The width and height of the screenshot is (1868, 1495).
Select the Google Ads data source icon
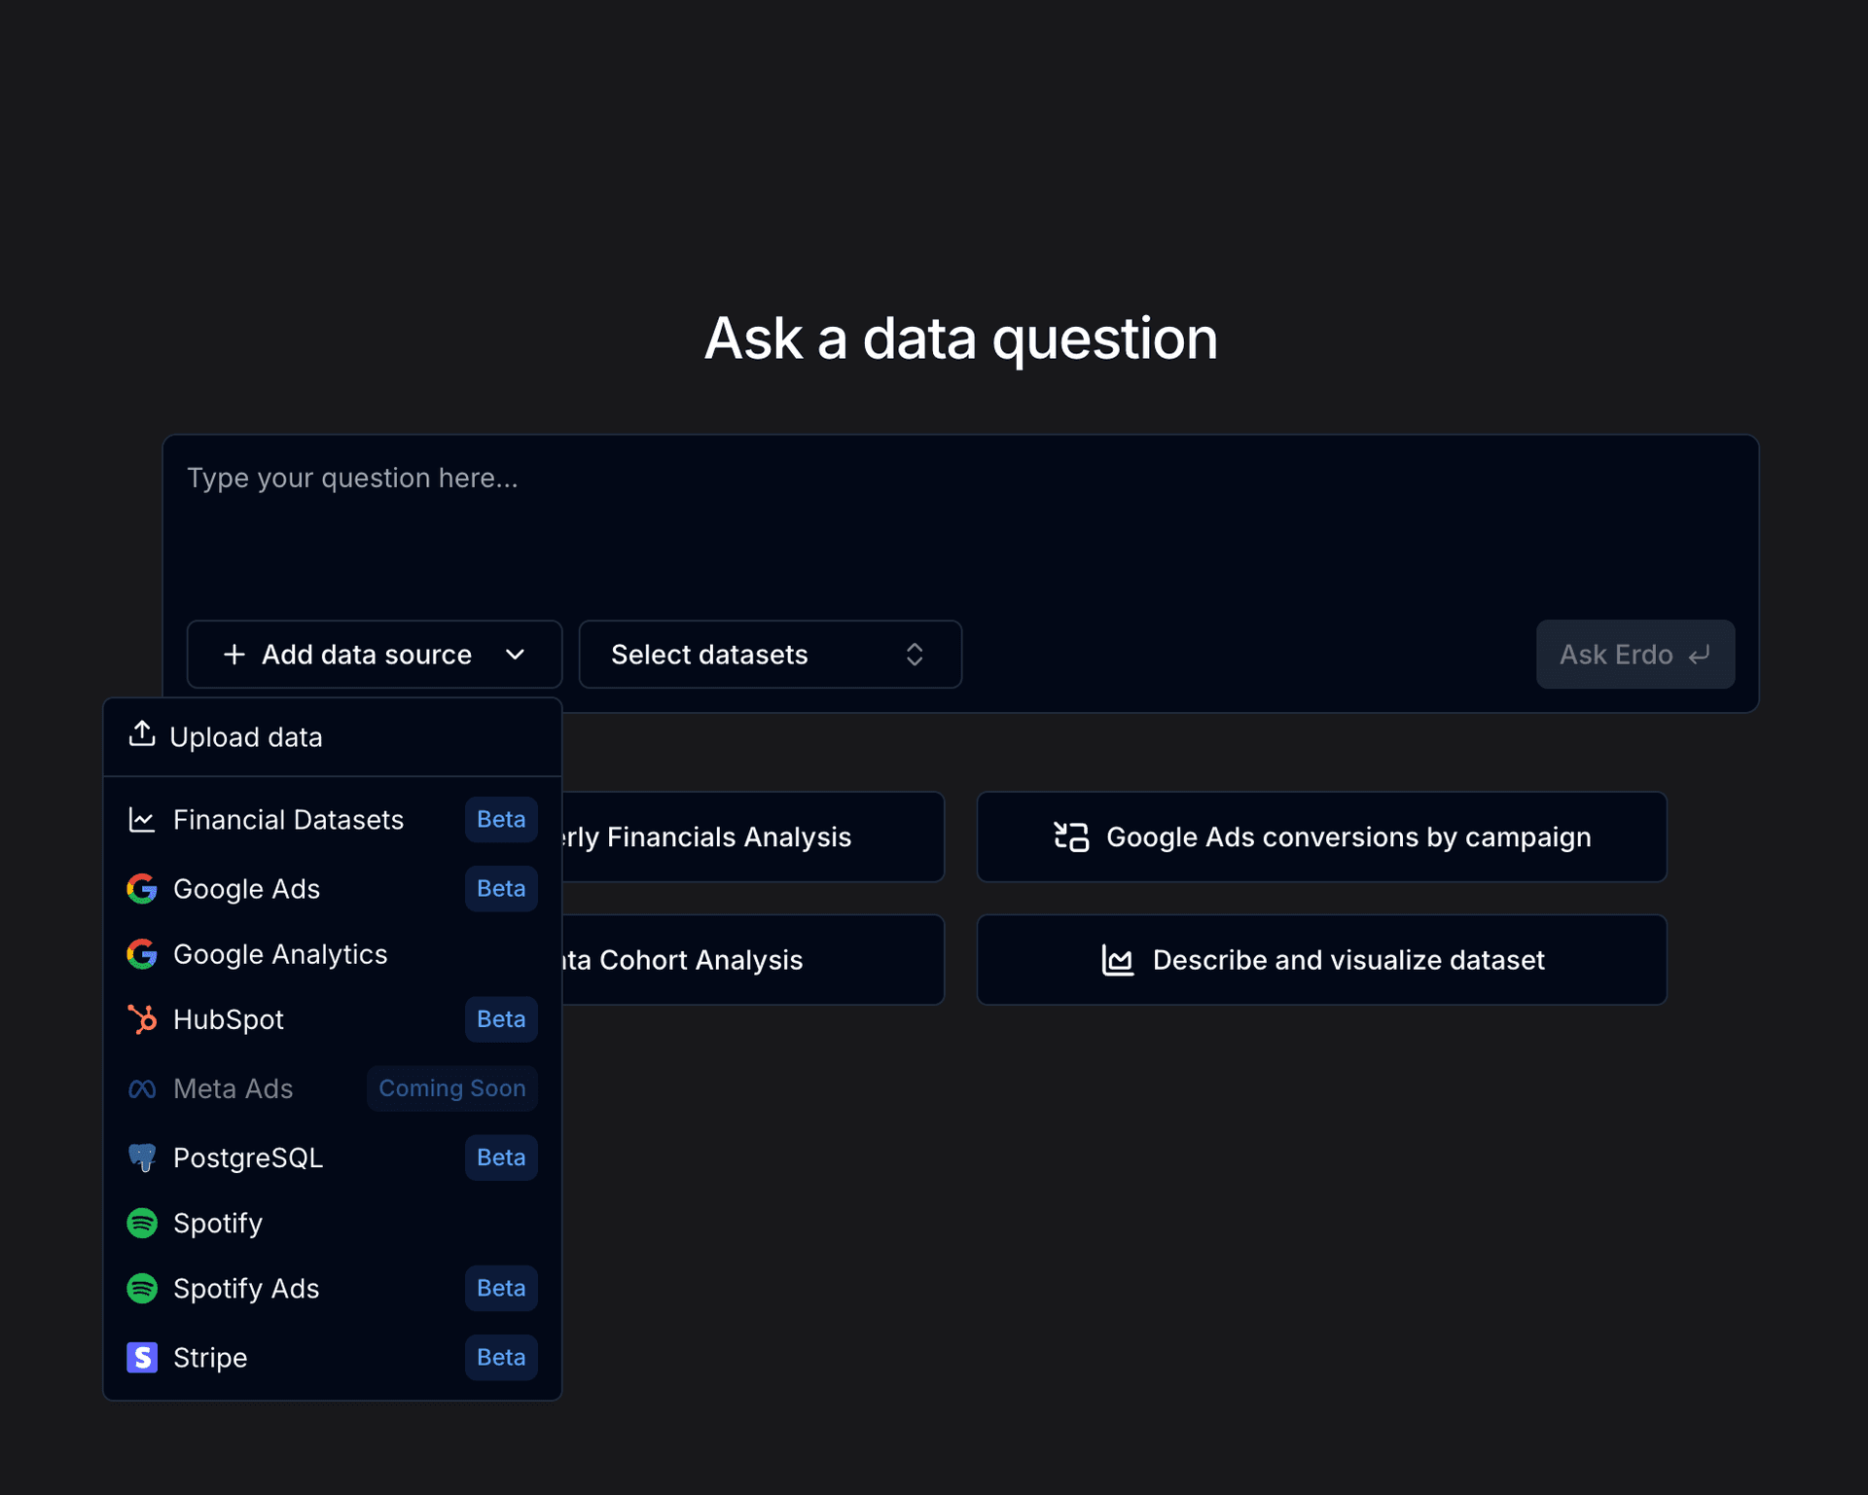point(142,888)
